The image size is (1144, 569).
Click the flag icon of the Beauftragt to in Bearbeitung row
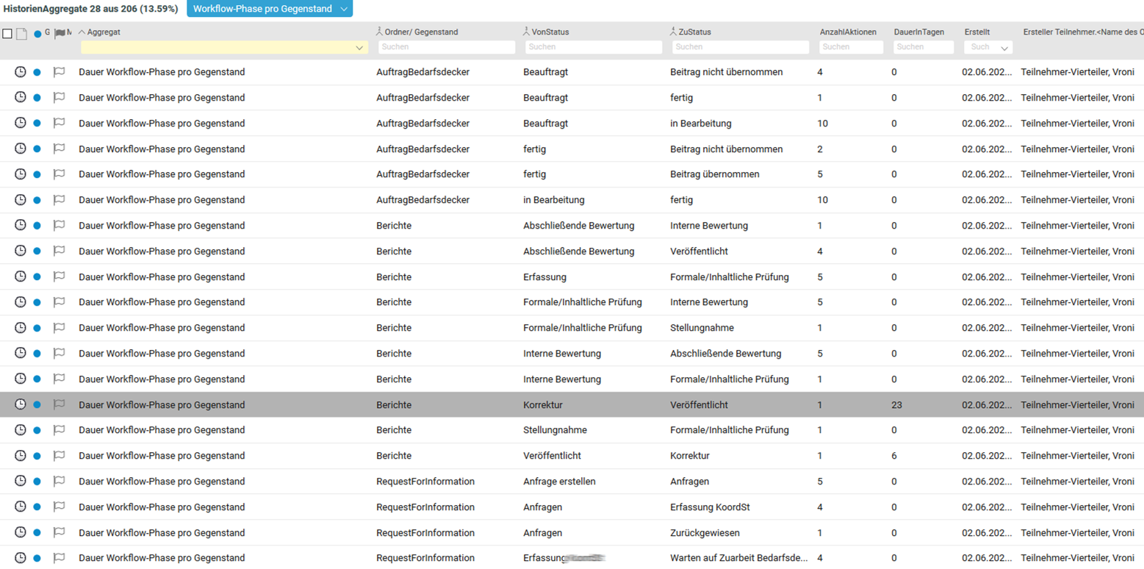59,124
